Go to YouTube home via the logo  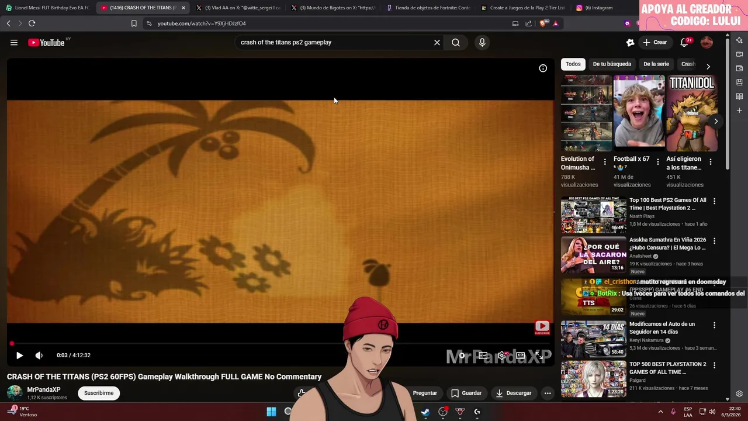46,43
